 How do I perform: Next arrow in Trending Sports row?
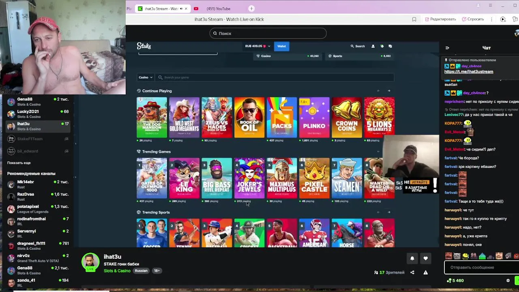pyautogui.click(x=389, y=212)
